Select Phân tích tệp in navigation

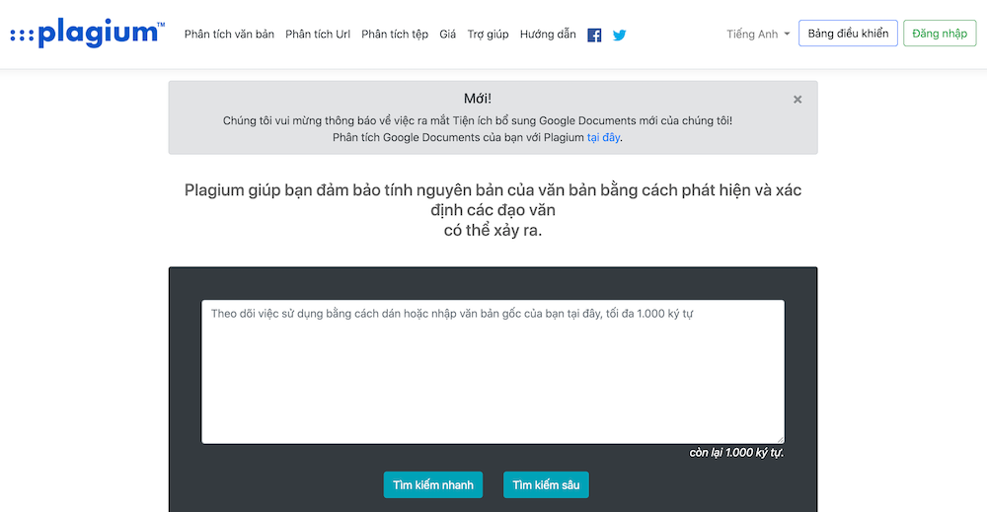click(x=395, y=34)
